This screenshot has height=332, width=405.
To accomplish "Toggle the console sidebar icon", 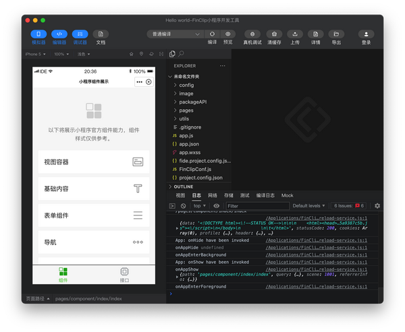I will 172,206.
